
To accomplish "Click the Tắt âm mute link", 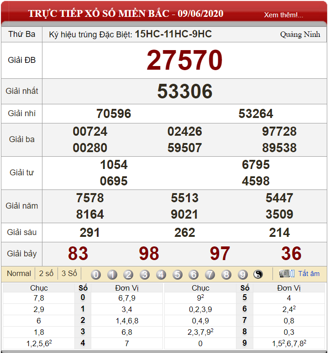I will [309, 274].
